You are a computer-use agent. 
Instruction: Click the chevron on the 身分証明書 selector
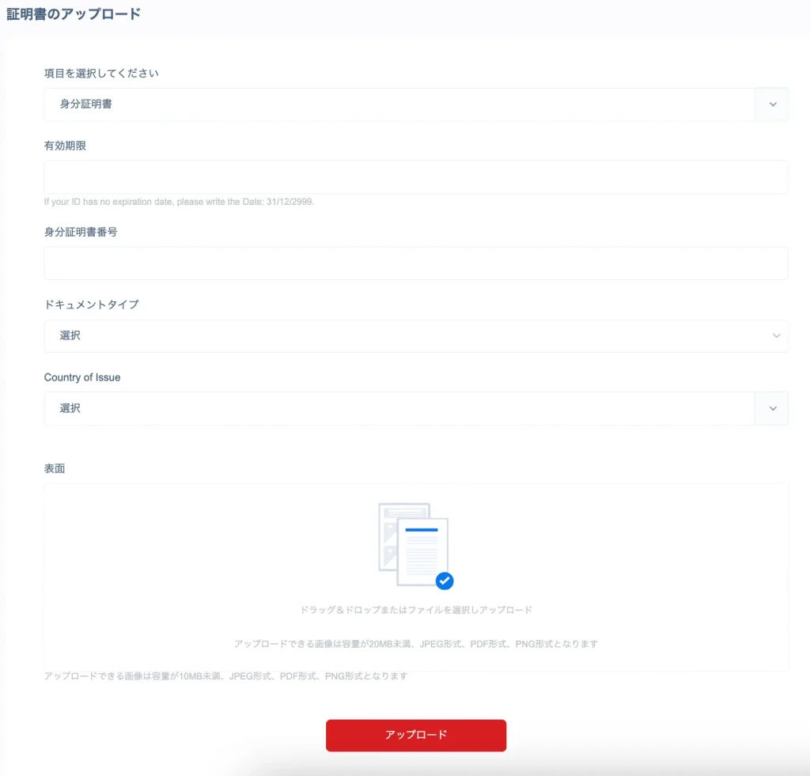tap(771, 104)
